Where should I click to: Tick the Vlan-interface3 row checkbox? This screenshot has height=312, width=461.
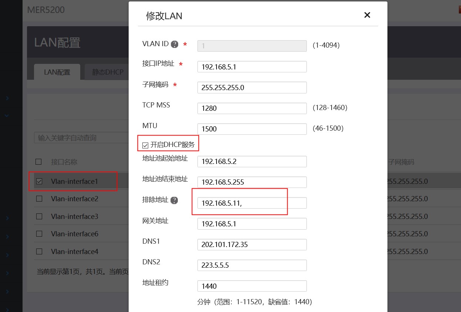tap(39, 216)
